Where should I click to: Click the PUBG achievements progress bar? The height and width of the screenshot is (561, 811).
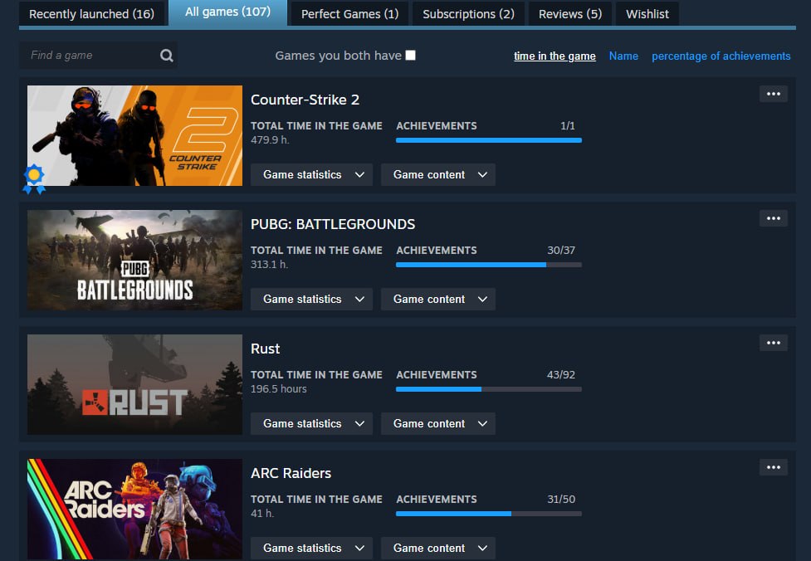(x=489, y=265)
